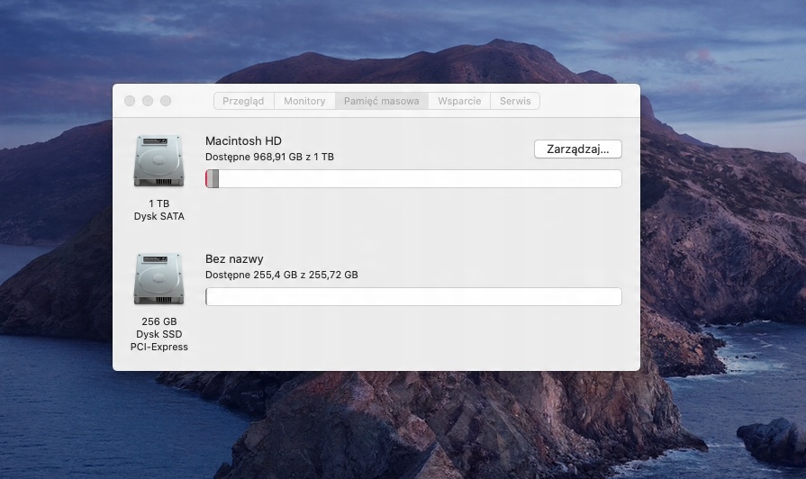Viewport: 806px width, 479px height.
Task: Click the Bez nazwy volume name
Action: tap(234, 258)
